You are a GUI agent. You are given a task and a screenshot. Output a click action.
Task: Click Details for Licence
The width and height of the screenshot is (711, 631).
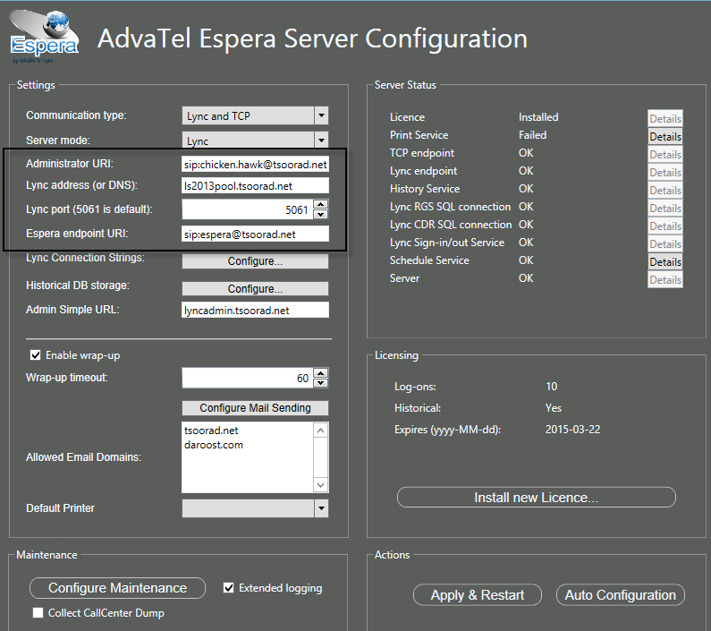[x=665, y=118]
